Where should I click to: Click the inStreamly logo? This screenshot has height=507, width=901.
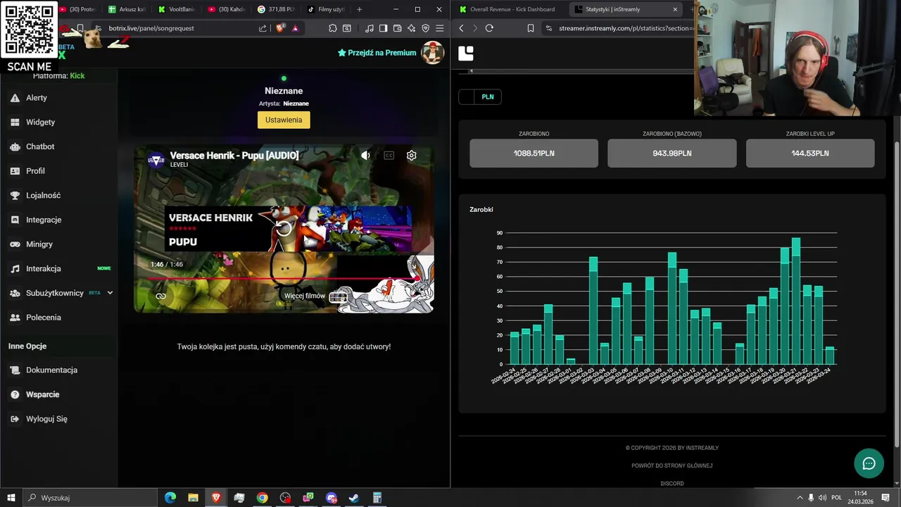coord(466,54)
